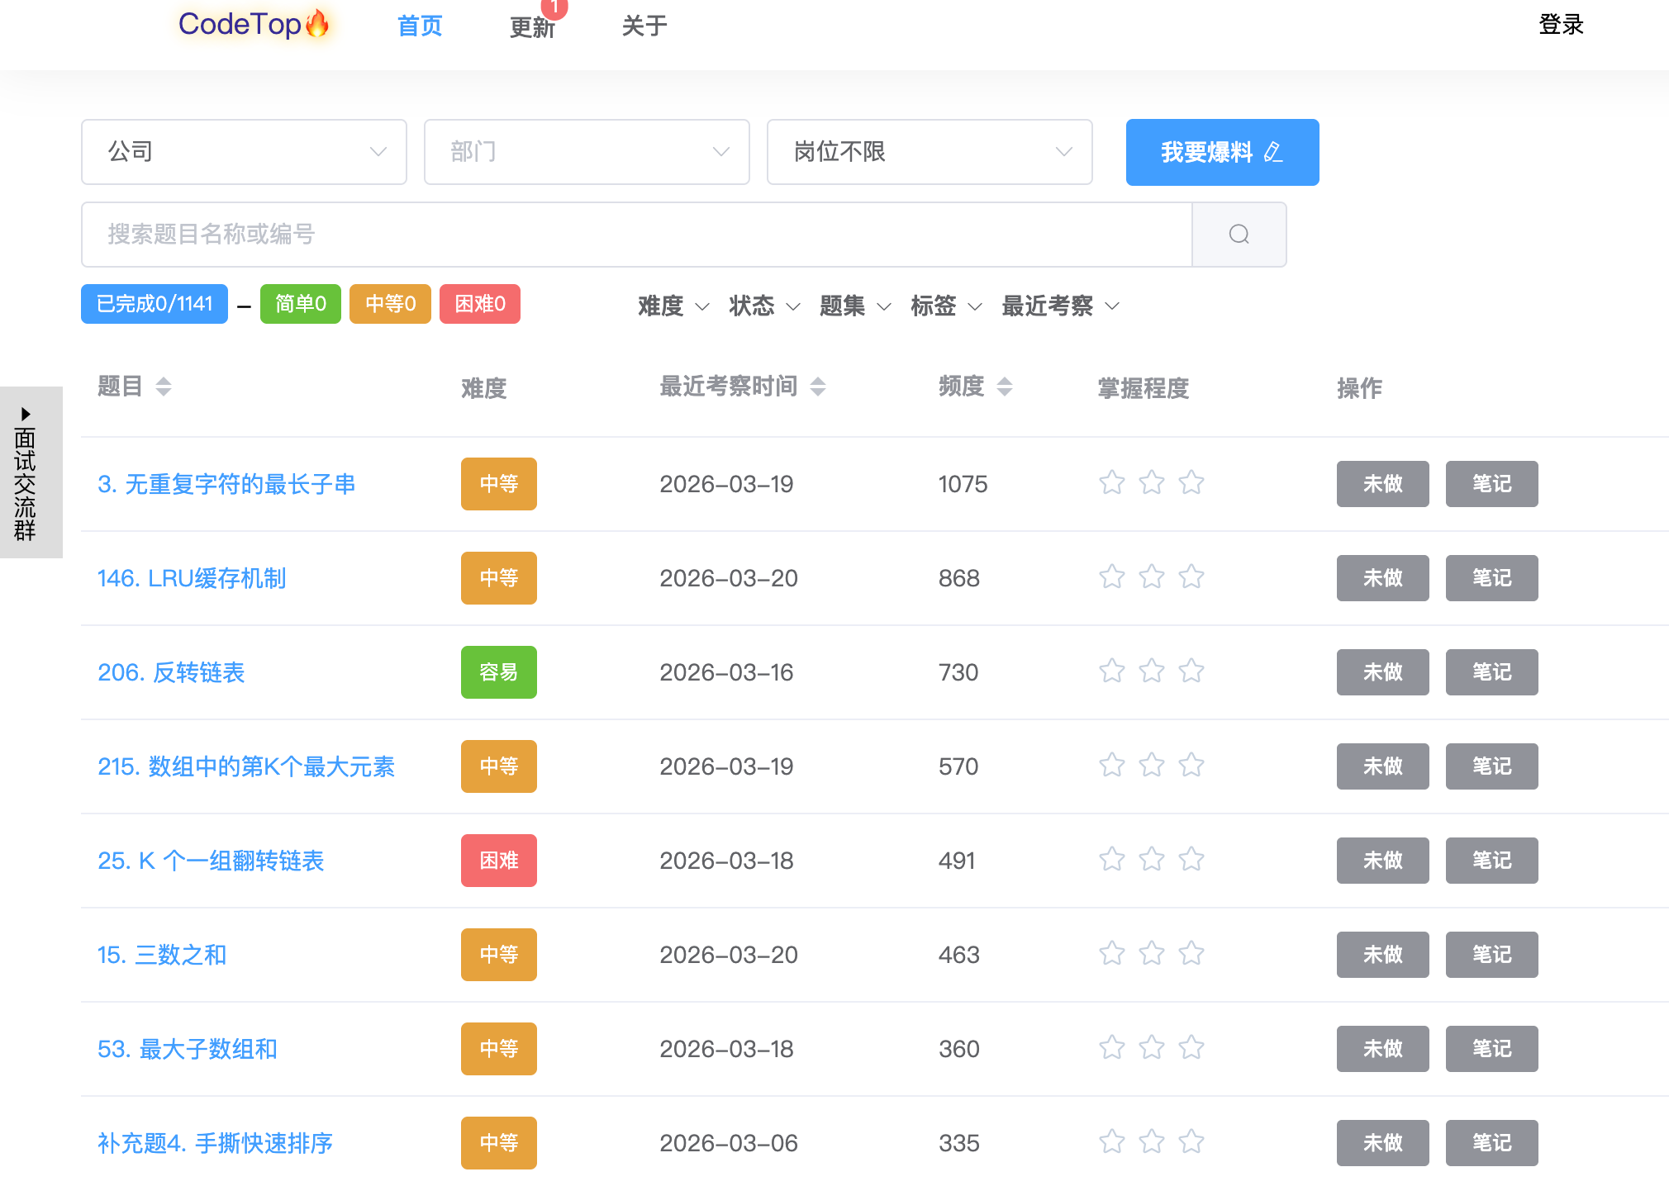Image resolution: width=1669 pixels, height=1186 pixels.
Task: Rate first star for K个一组翻转链表
Action: (x=1112, y=859)
